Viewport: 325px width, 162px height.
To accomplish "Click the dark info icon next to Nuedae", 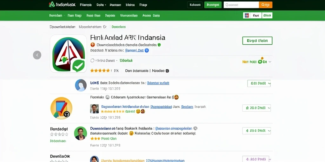I will 167,71.
